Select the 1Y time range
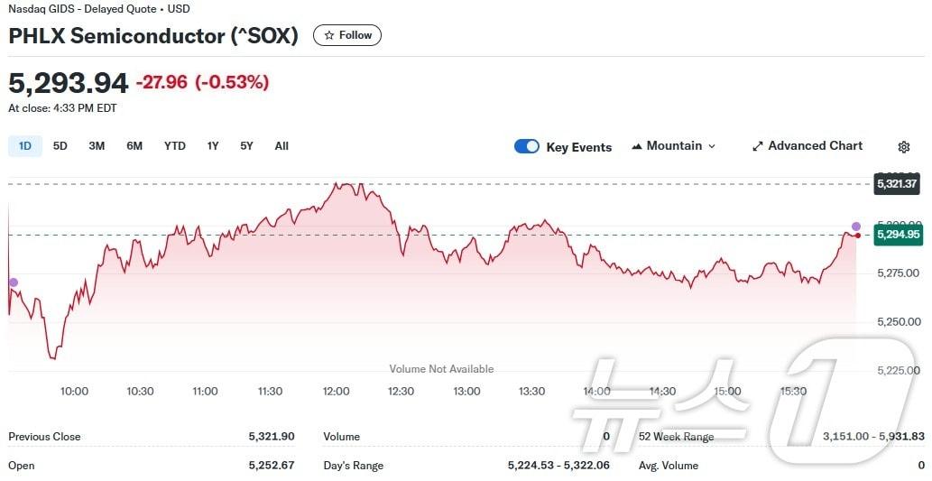 (x=213, y=146)
